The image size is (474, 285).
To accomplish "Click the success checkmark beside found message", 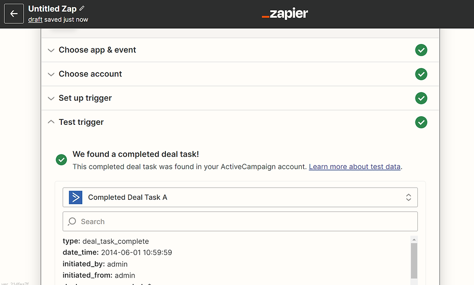I will pos(61,160).
